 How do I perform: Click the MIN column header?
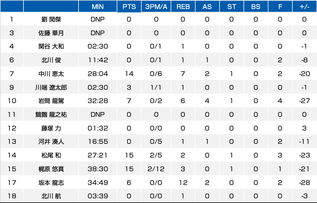click(98, 6)
